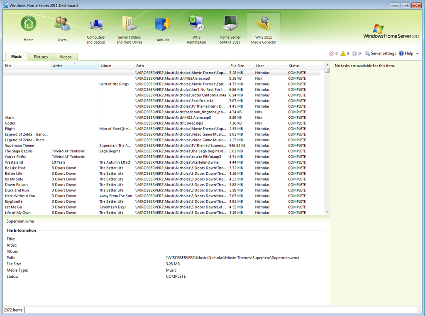Image resolution: width=425 pixels, height=316 pixels.
Task: Click the Help question mark icon
Action: [401, 54]
